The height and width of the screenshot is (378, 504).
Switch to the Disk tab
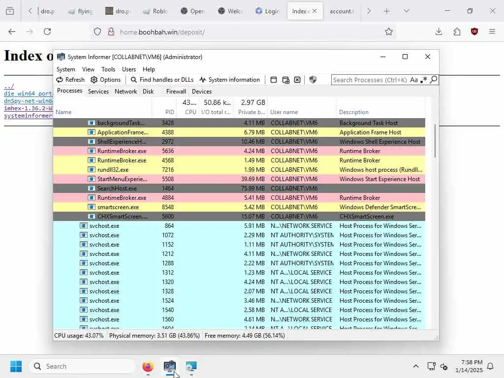pyautogui.click(x=148, y=92)
